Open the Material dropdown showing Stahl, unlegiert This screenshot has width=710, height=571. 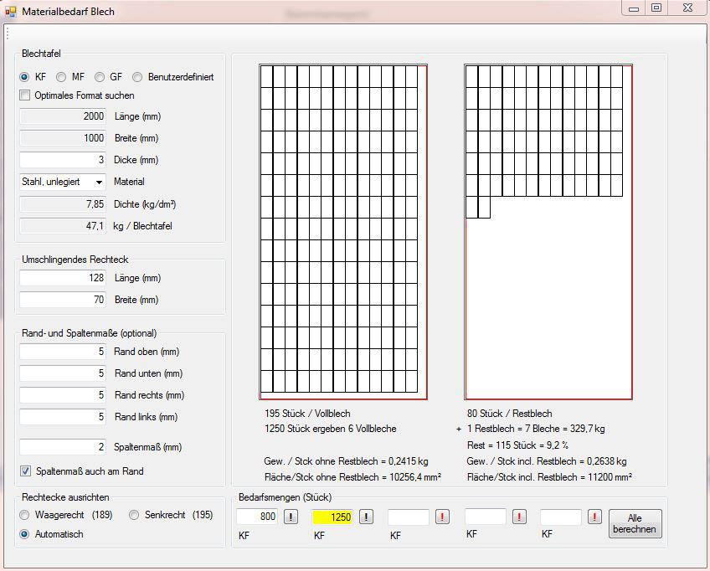(63, 182)
